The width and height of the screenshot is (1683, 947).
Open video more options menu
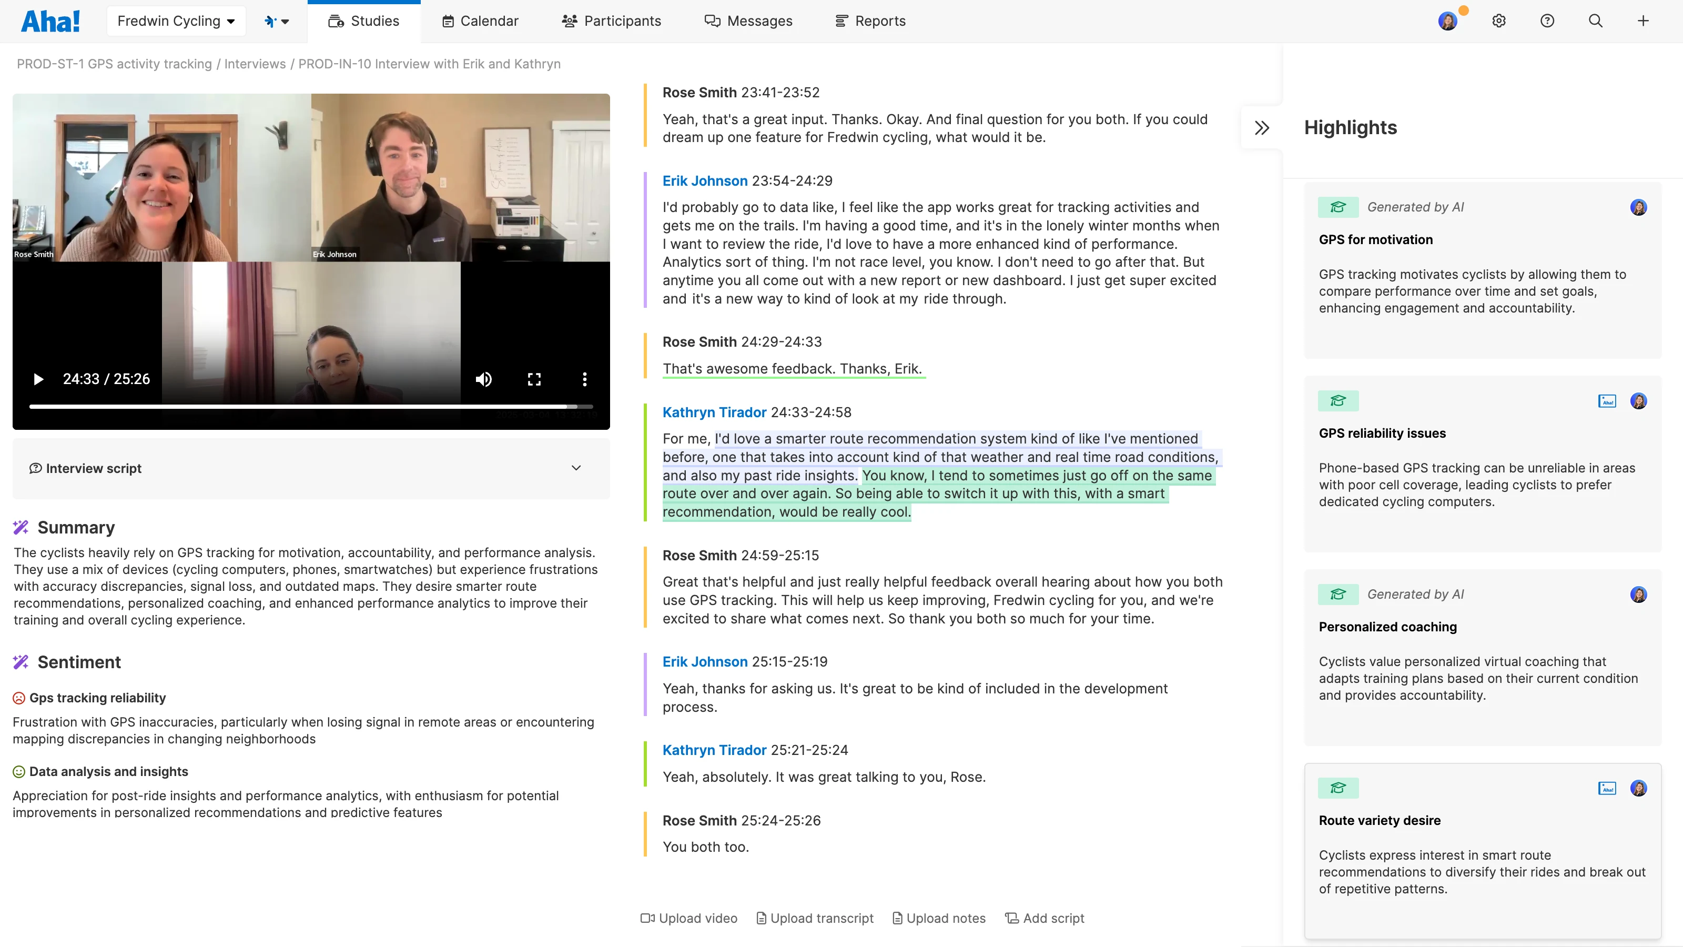585,379
